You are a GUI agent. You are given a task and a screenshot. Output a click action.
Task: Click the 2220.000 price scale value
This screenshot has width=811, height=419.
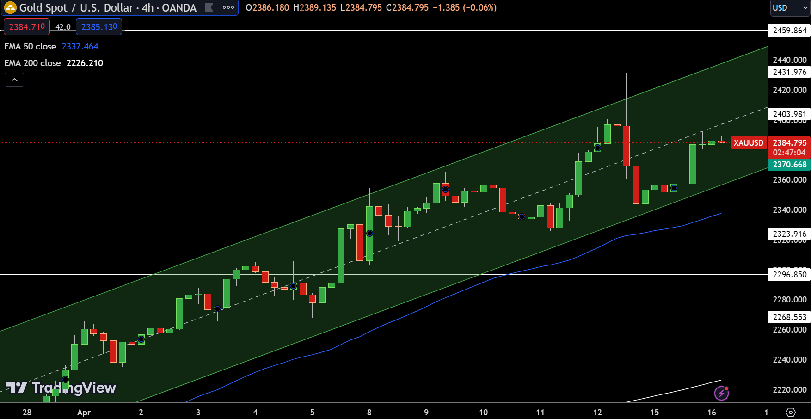[789, 390]
